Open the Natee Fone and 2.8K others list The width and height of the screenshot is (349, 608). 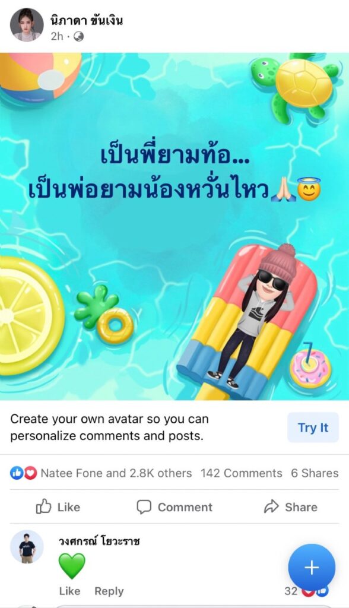(x=116, y=473)
